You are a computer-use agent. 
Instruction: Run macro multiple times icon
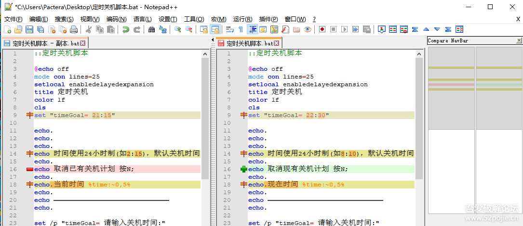click(355, 29)
